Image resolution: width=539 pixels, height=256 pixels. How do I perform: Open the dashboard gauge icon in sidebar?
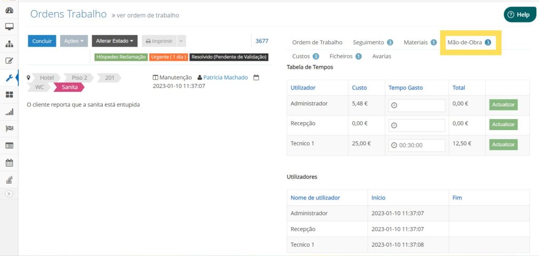pos(9,10)
